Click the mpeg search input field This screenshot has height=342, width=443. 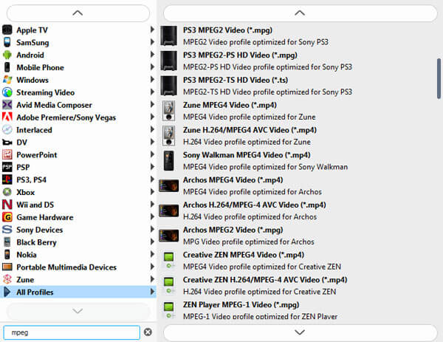72,332
